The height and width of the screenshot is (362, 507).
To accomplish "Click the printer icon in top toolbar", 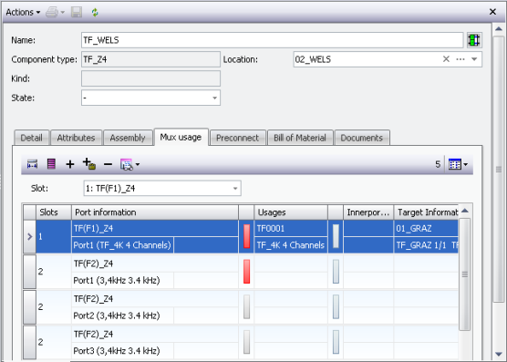I will [x=52, y=12].
